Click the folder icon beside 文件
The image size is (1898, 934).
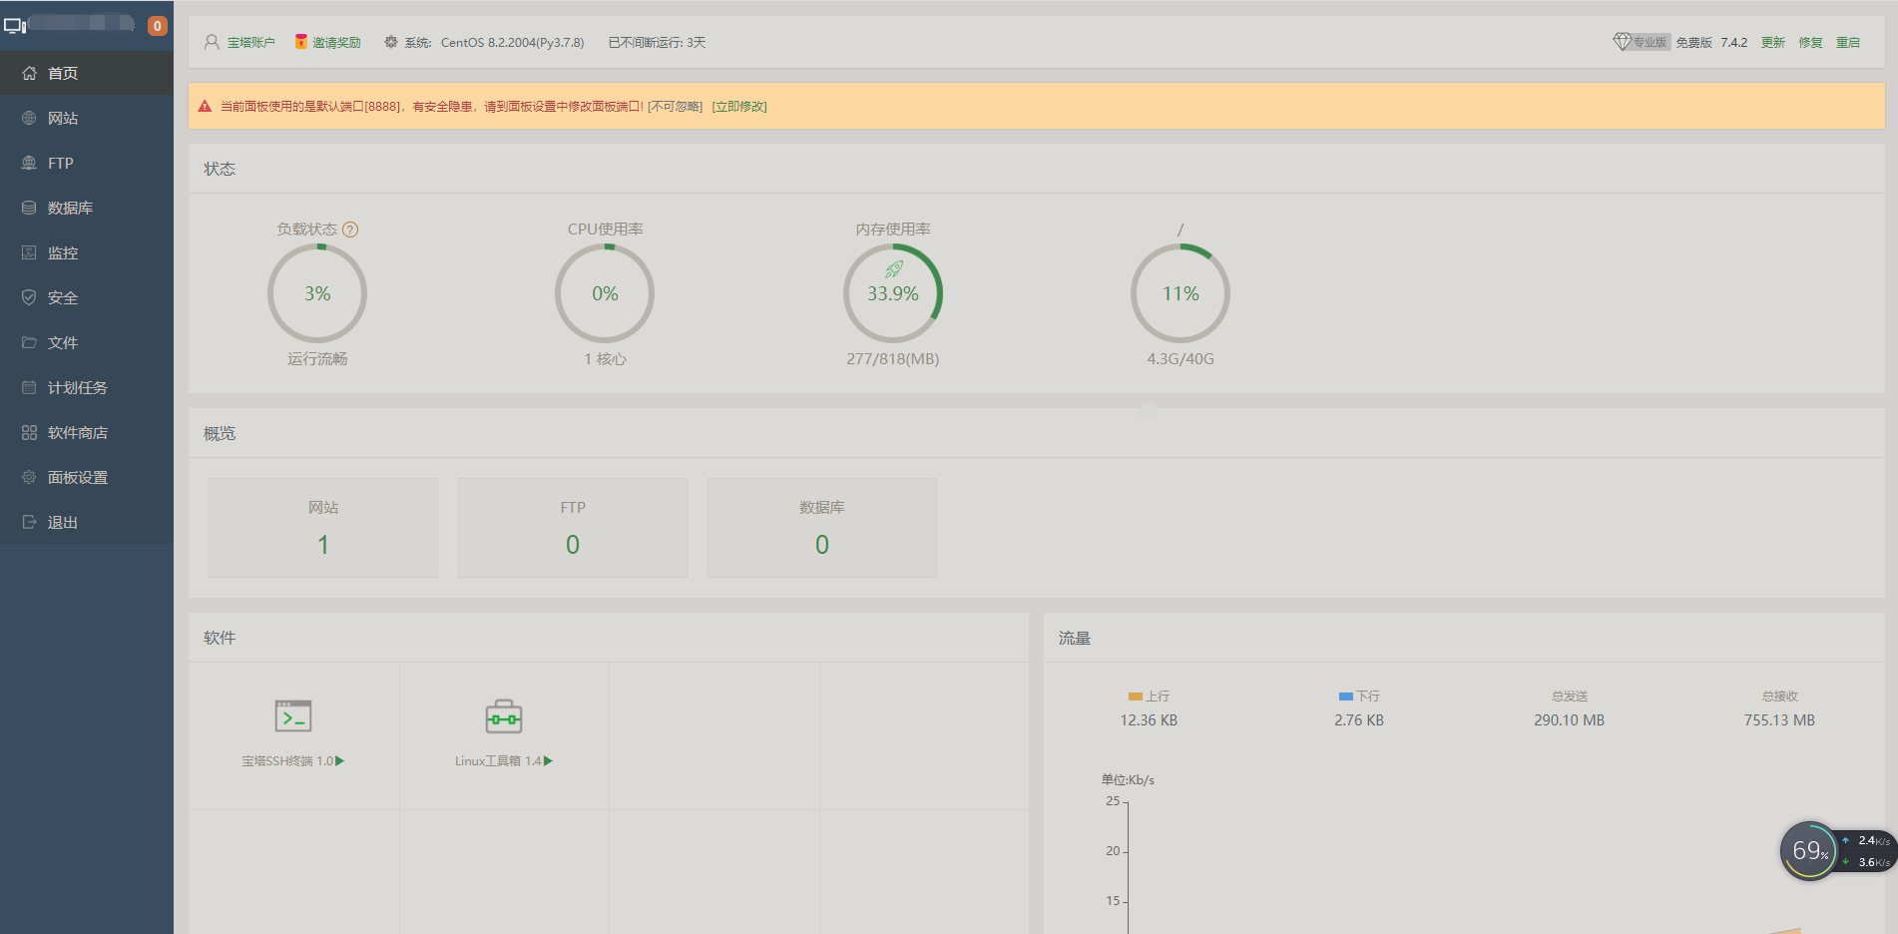coord(29,342)
